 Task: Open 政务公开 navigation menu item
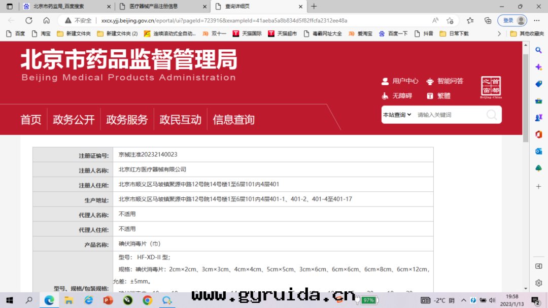(74, 120)
